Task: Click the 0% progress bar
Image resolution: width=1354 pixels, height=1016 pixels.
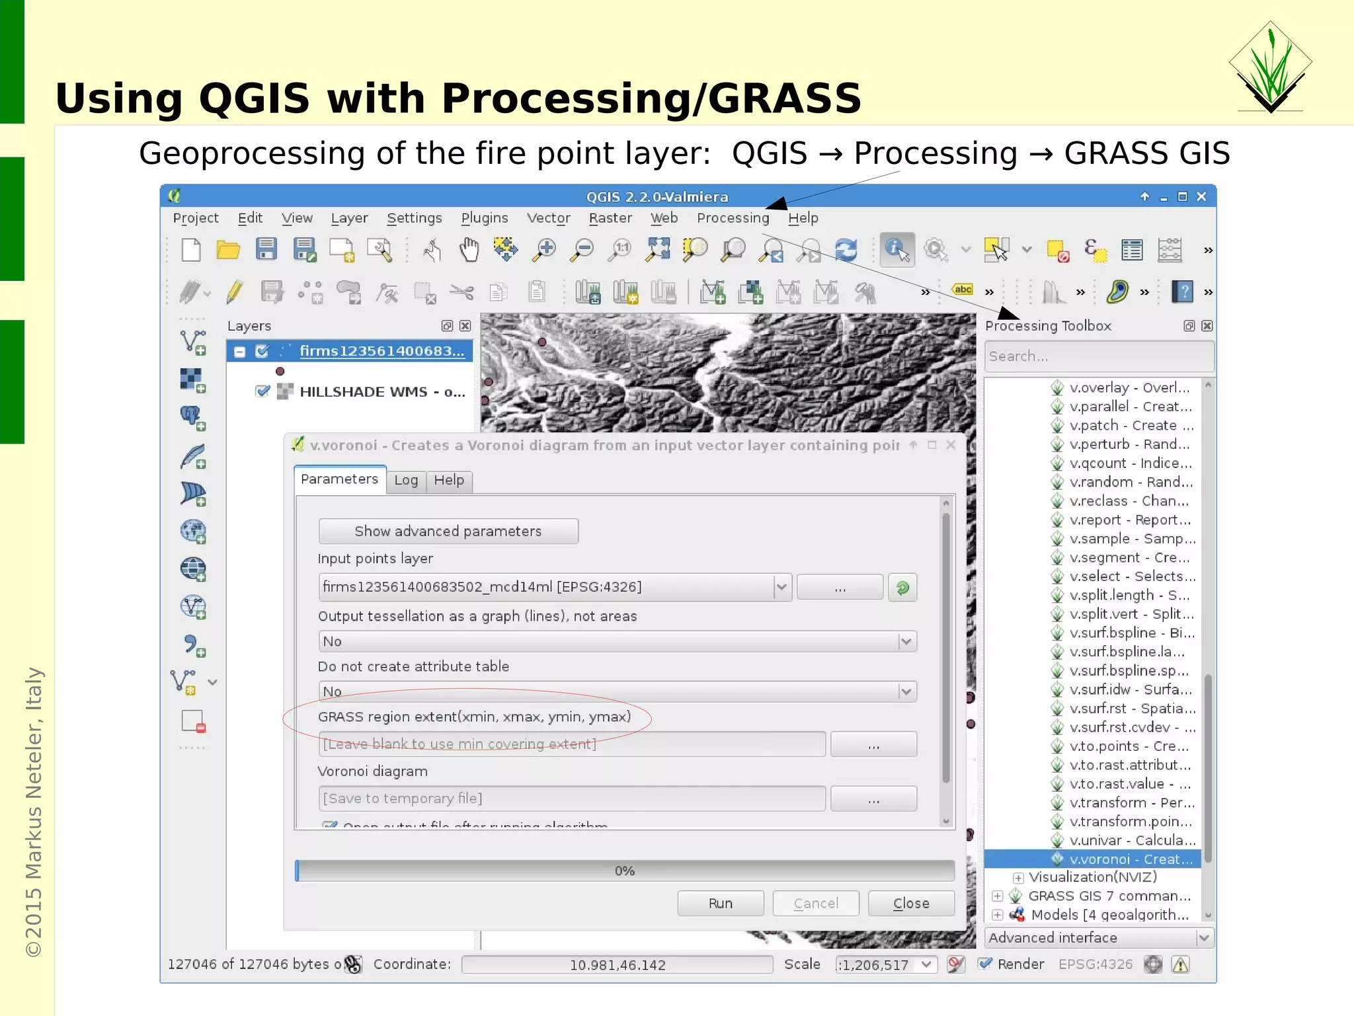Action: [625, 871]
